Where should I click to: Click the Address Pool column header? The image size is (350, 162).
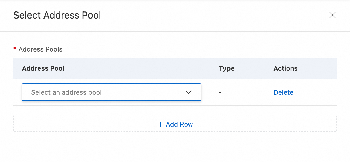pyautogui.click(x=43, y=68)
